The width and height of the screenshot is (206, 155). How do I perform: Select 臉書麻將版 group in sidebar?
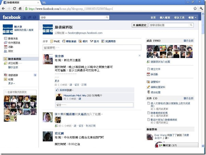coord(20,59)
